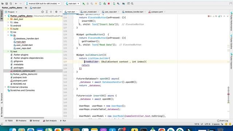Attach debugger to Android process icon
The width and height of the screenshot is (233, 131).
104,4
